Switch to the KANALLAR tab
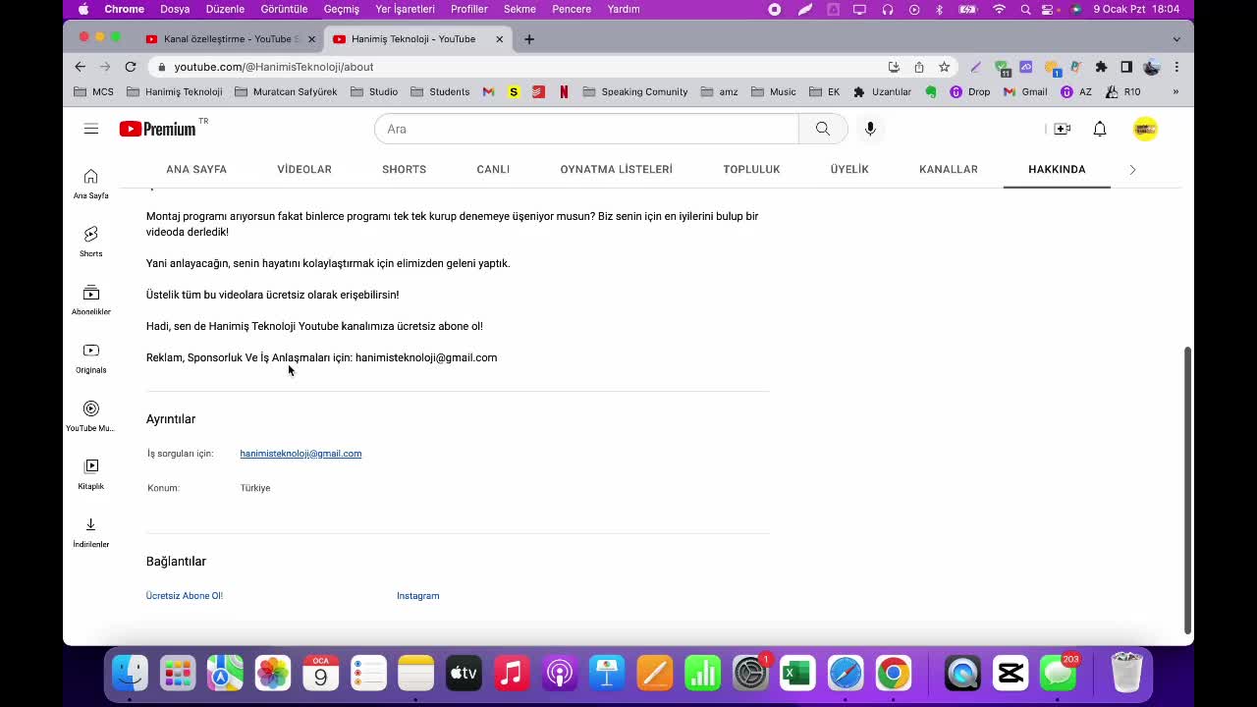The height and width of the screenshot is (707, 1257). coord(949,169)
